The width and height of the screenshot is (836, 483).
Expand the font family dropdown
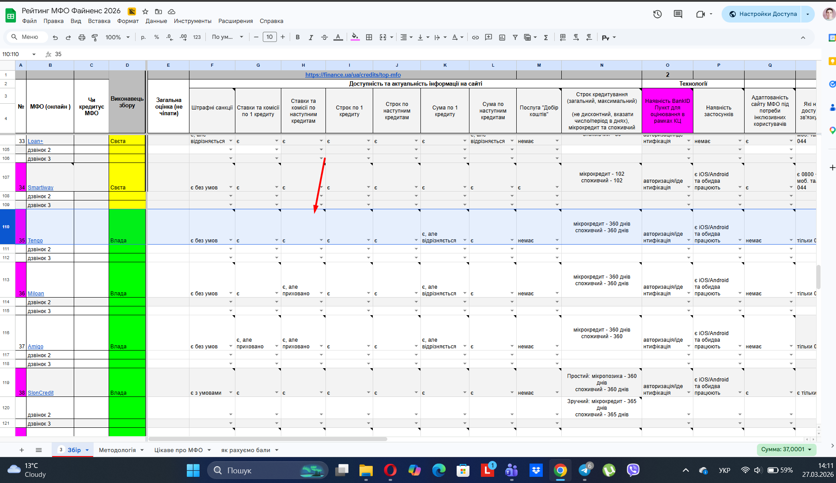(x=227, y=37)
